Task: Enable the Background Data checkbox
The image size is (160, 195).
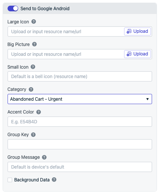Action: tap(10, 180)
